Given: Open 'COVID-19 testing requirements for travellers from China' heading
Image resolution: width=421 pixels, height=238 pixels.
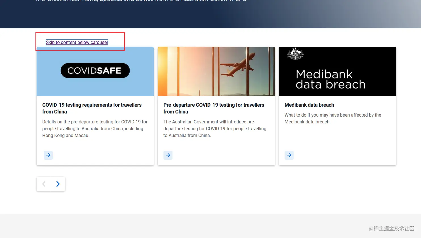Looking at the screenshot, I should (92, 108).
